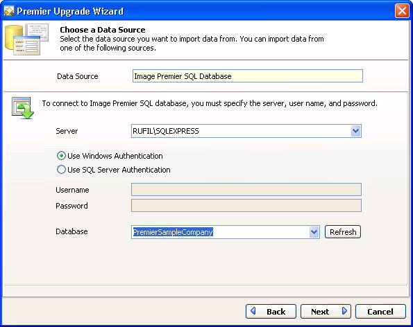The width and height of the screenshot is (413, 327).
Task: Click the Password input field
Action: pyautogui.click(x=246, y=205)
